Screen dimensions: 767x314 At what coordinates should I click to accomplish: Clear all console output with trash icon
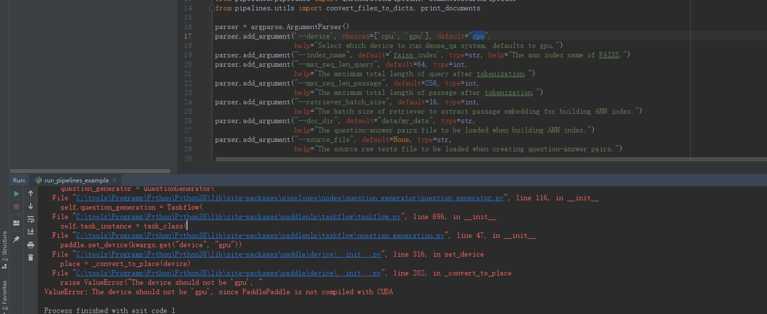pyautogui.click(x=31, y=257)
